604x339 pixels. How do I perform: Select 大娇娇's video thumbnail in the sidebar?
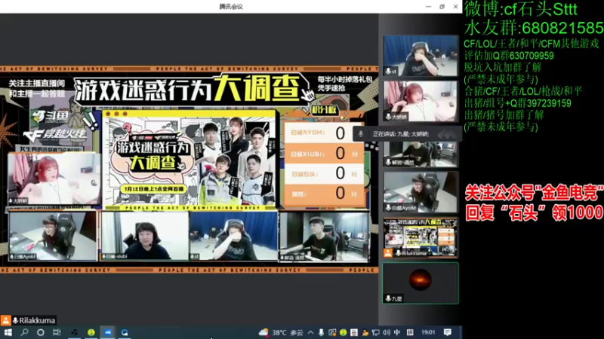pos(421,101)
